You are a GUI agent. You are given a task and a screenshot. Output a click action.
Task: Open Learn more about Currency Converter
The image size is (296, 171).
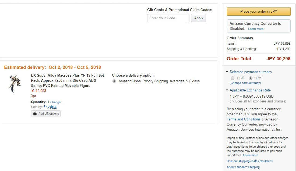(x=256, y=29)
